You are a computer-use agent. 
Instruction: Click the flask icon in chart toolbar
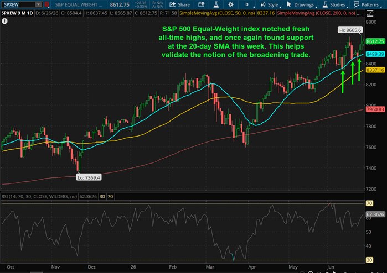coord(216,4)
